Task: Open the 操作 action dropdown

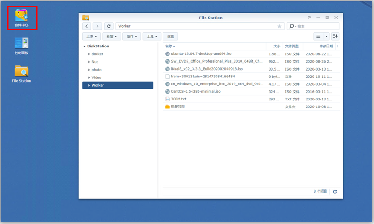Action: [132, 36]
